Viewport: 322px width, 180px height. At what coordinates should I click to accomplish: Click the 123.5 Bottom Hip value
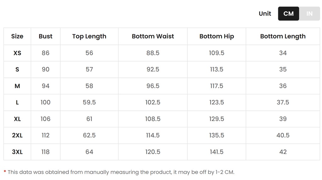(x=217, y=103)
